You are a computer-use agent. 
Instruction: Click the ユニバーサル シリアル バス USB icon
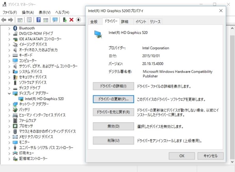(x=15, y=148)
